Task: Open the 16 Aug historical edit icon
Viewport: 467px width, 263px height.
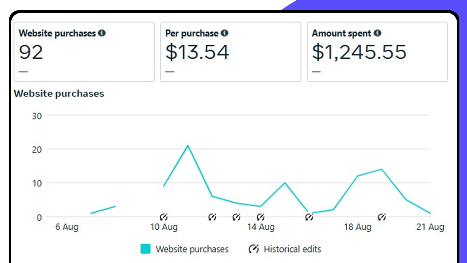Action: click(309, 217)
